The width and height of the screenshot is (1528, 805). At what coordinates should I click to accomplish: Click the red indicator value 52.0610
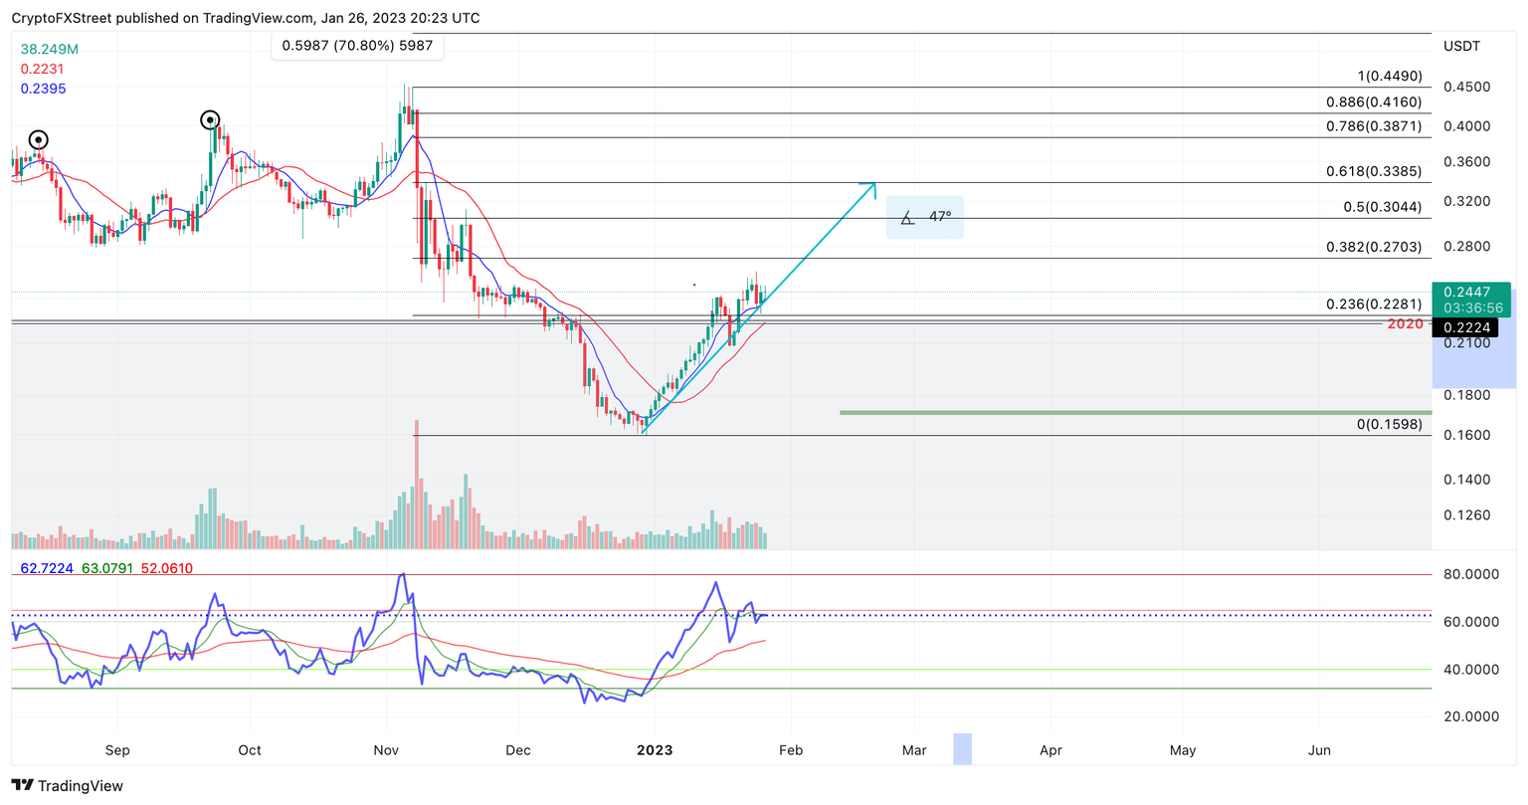point(167,568)
